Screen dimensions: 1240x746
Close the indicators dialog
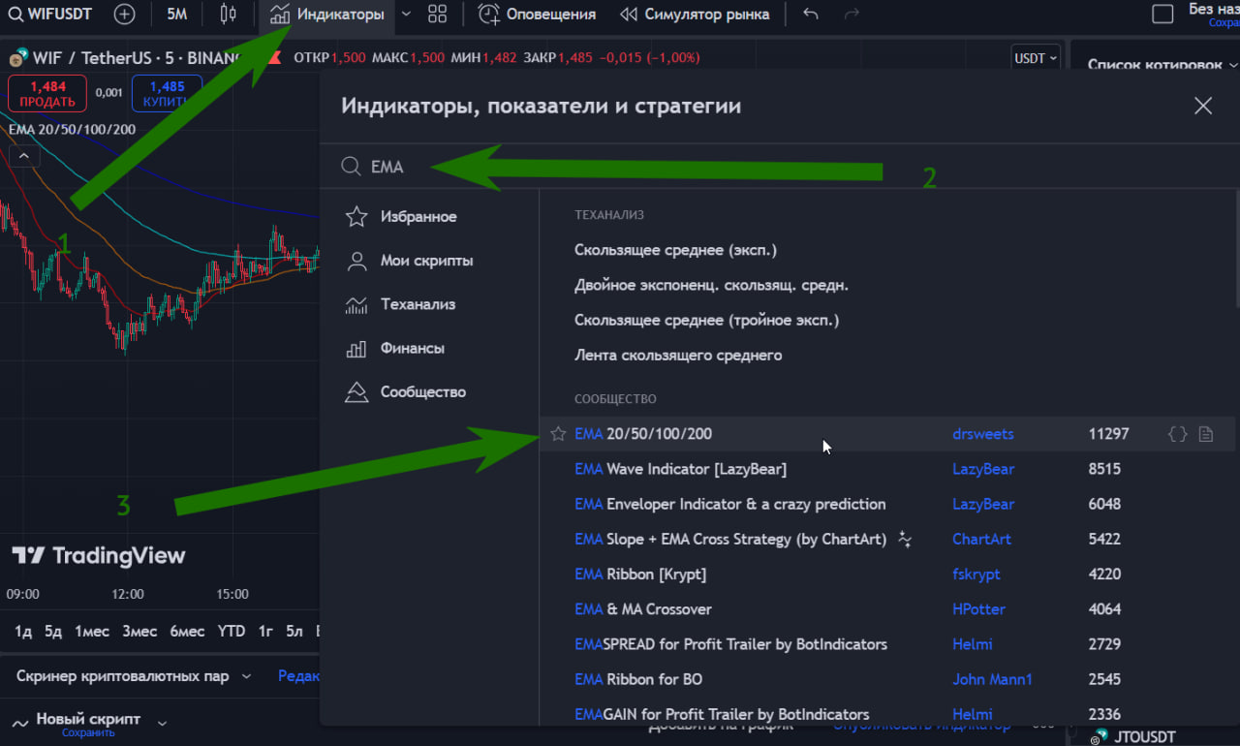(1203, 106)
